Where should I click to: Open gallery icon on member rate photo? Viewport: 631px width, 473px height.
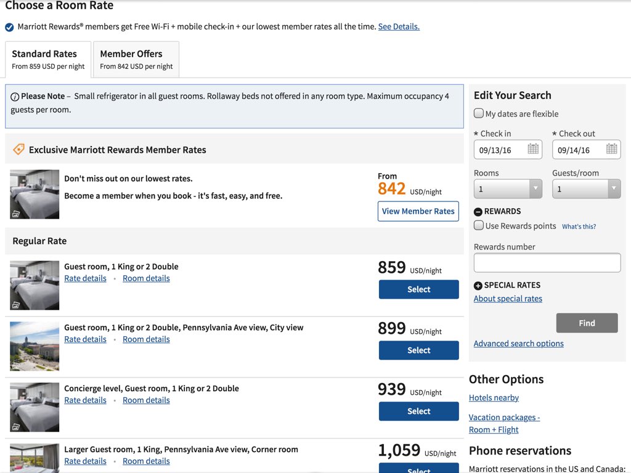pyautogui.click(x=15, y=214)
